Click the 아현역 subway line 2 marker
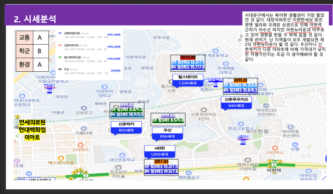This screenshot has width=333, height=194. tap(274, 165)
